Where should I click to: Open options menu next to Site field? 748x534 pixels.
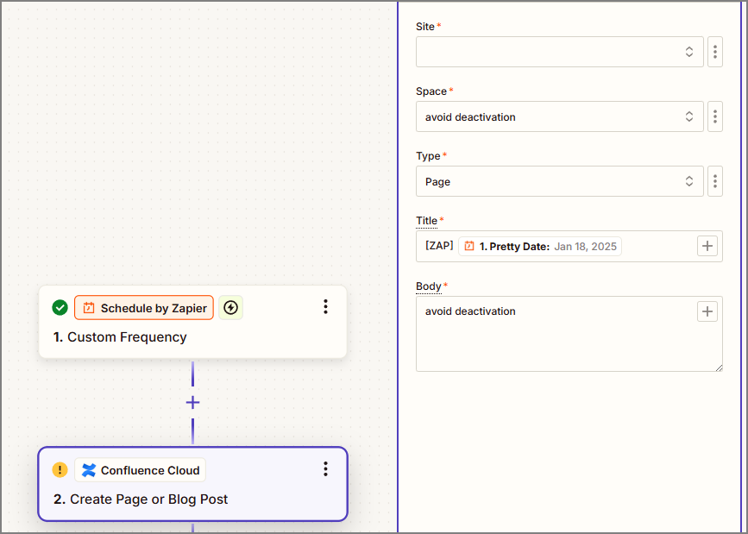coord(714,52)
